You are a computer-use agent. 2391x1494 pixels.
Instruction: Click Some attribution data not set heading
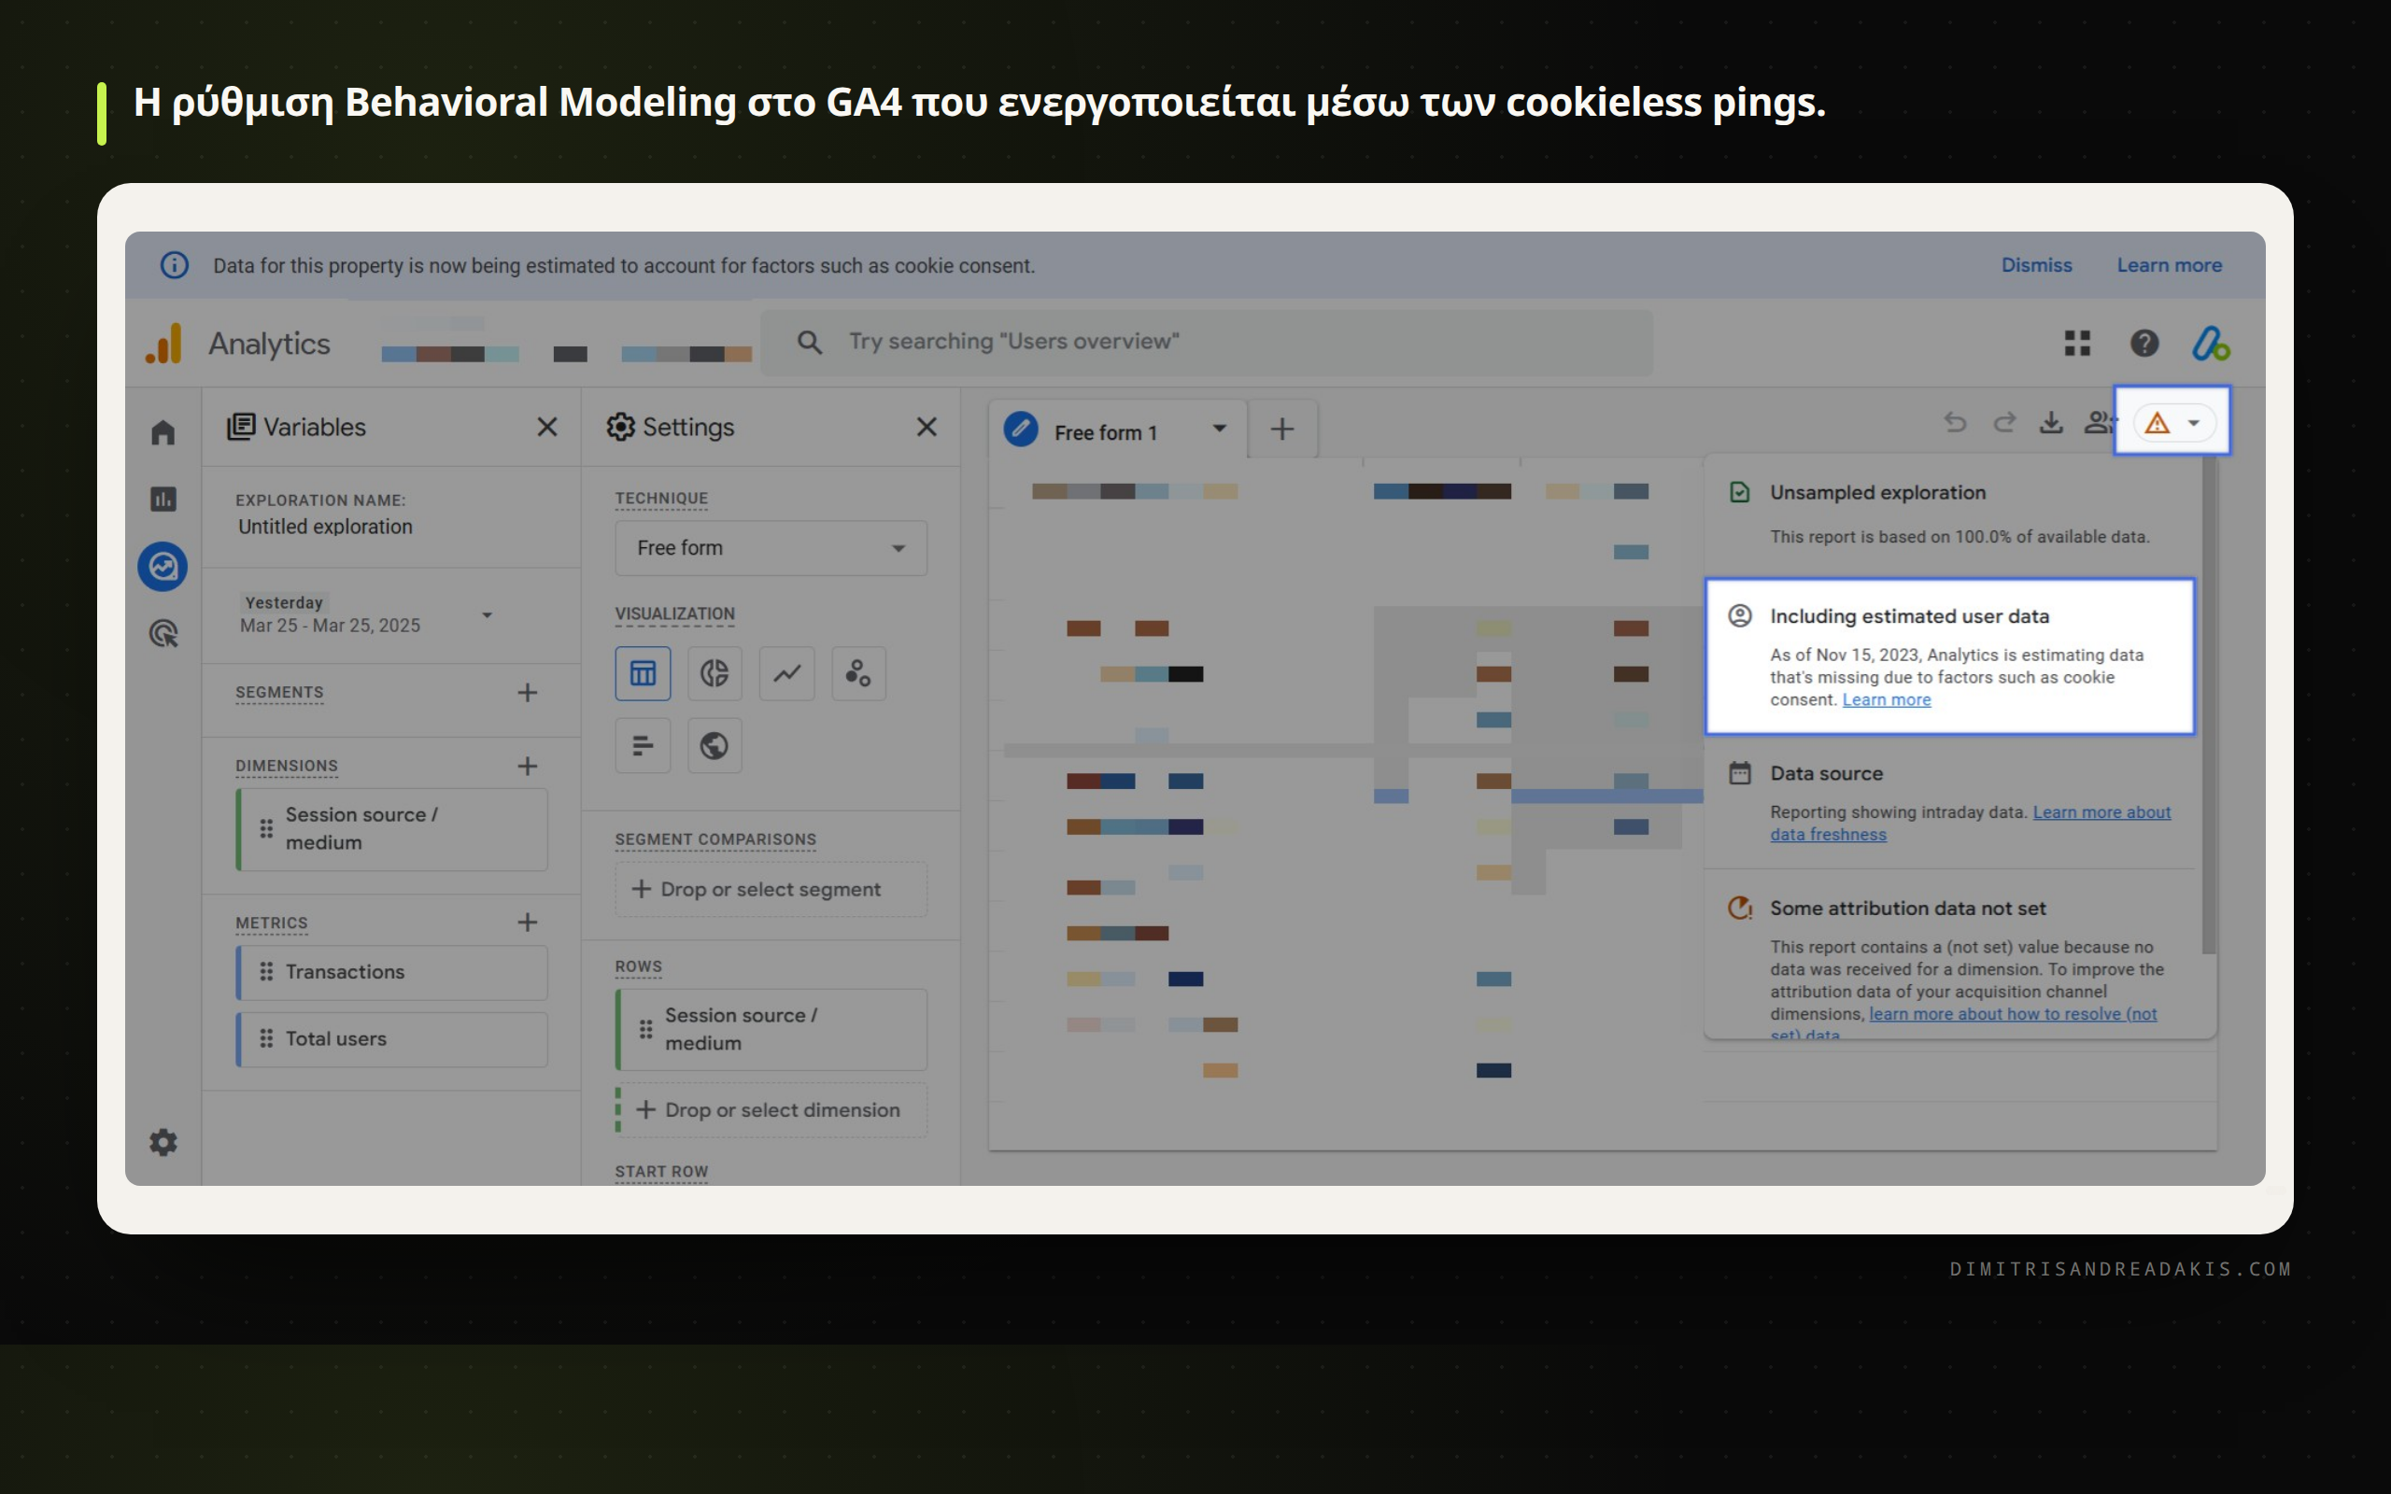(1907, 908)
